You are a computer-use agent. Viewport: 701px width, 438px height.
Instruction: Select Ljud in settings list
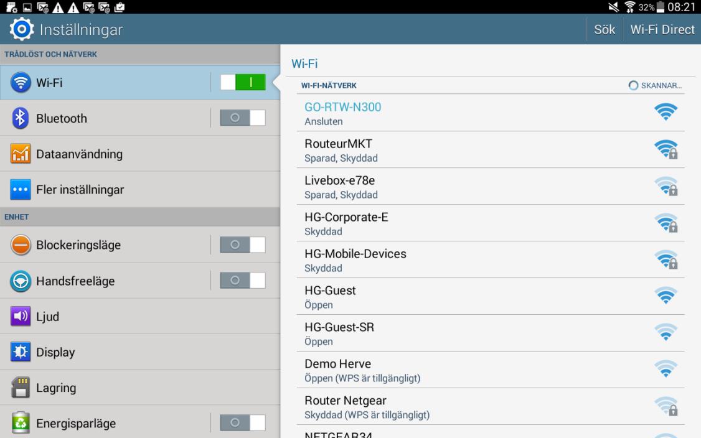point(140,317)
